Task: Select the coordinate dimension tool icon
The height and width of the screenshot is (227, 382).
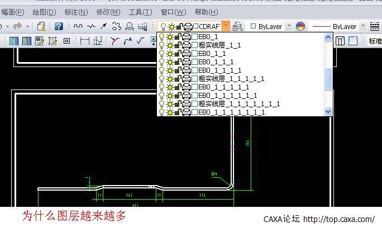Action: [x=98, y=41]
